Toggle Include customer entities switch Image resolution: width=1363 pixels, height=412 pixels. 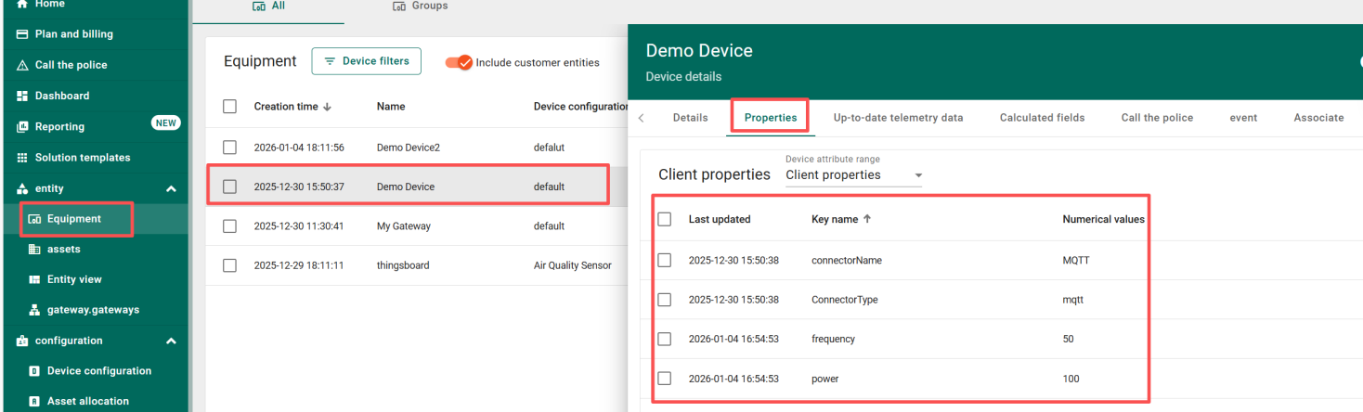point(459,62)
